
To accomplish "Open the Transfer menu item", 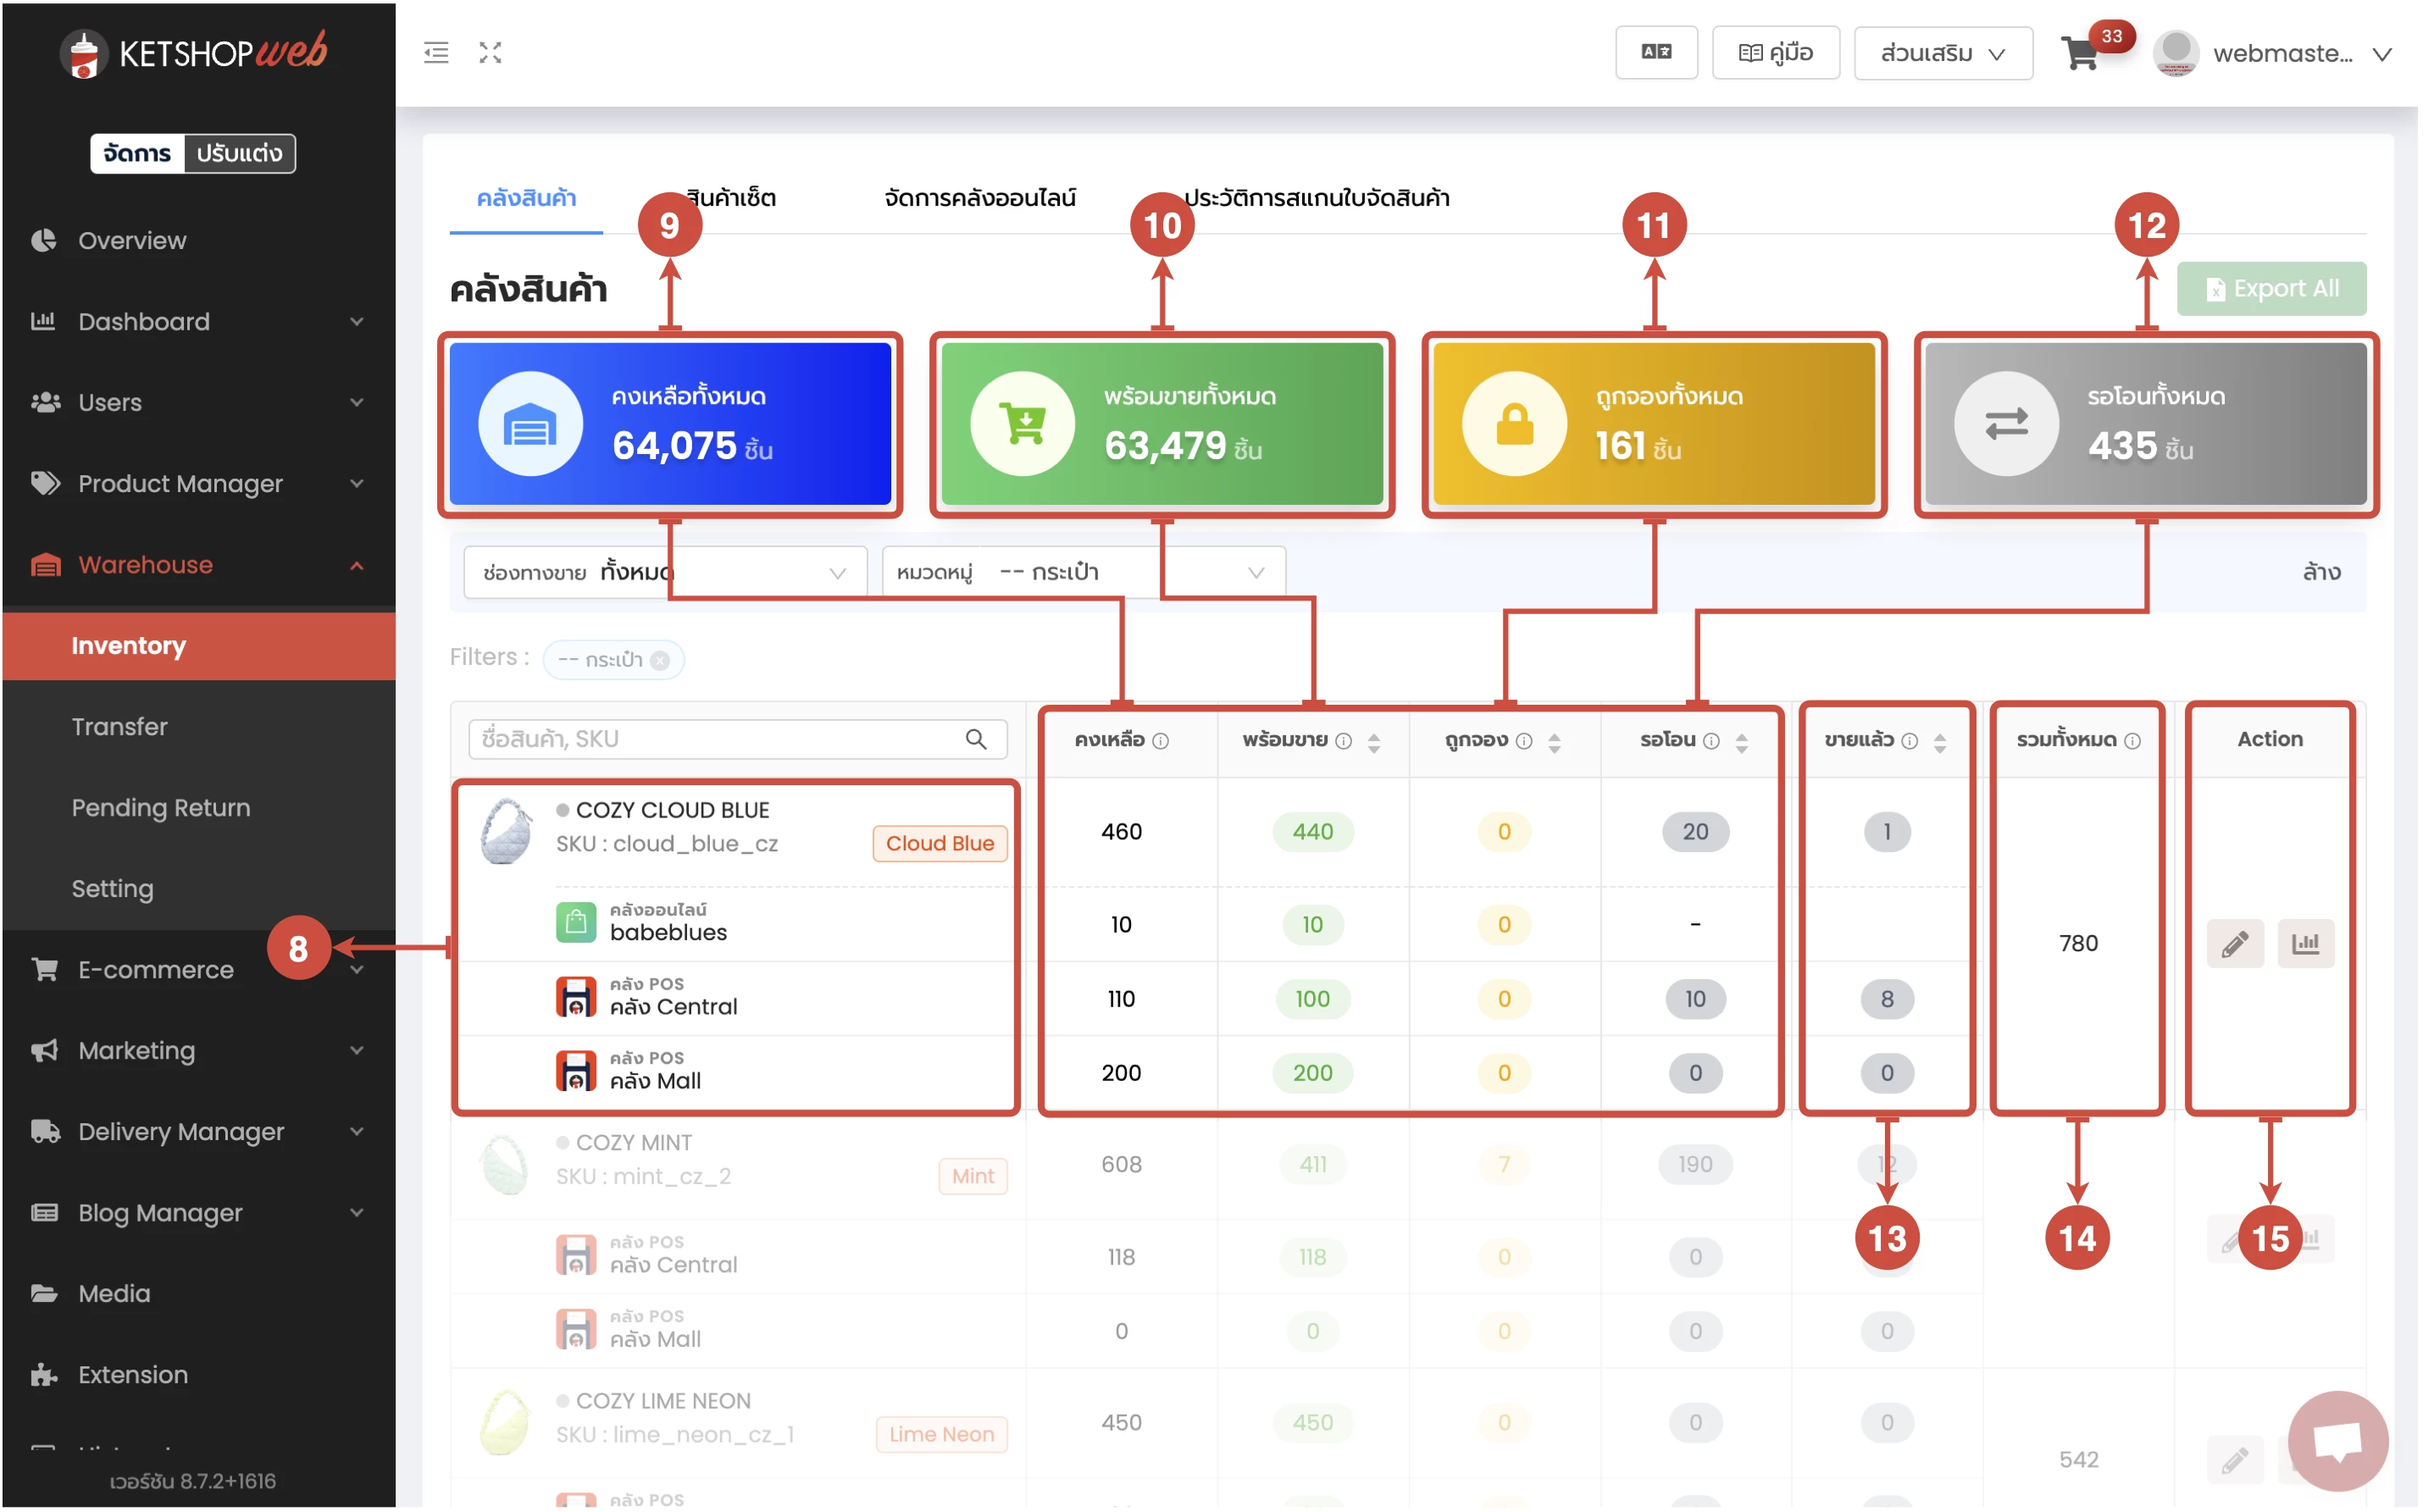I will (x=120, y=728).
